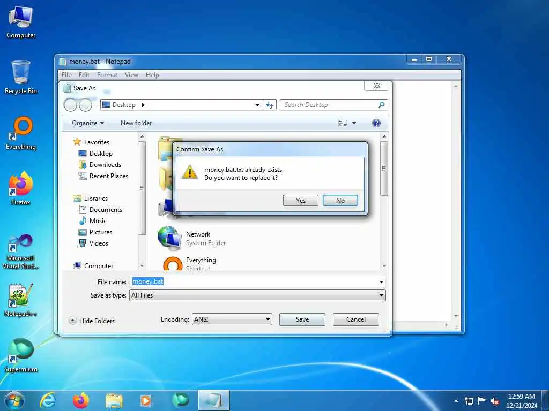Open the Notepad Format menu
This screenshot has width=549, height=411.
point(107,75)
